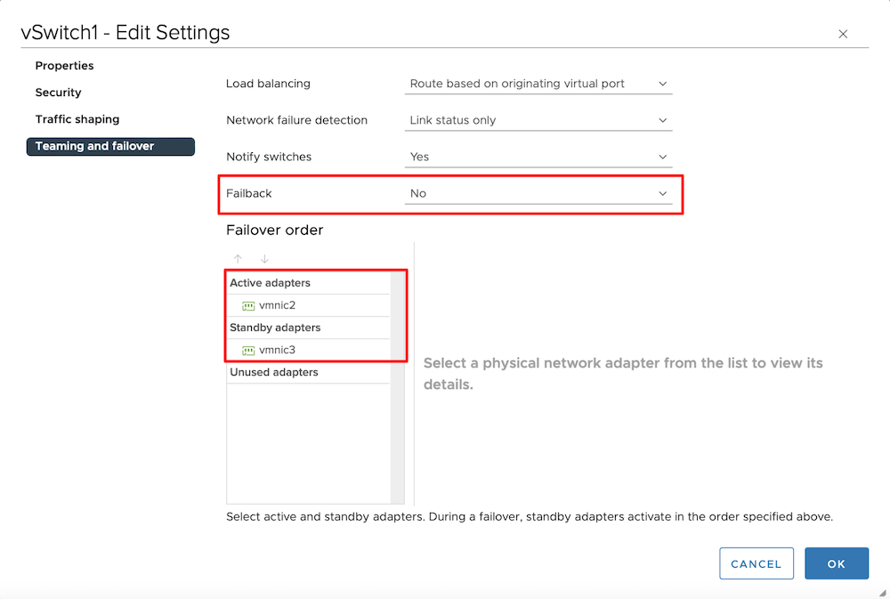Open the Notify switches dropdown

click(x=538, y=157)
